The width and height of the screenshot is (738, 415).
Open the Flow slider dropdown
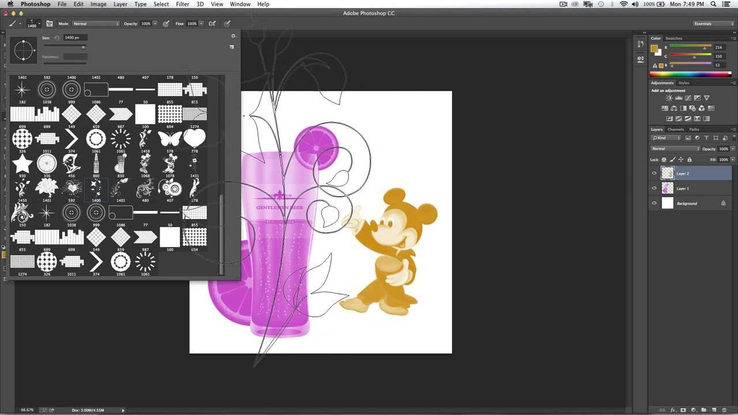tap(200, 24)
